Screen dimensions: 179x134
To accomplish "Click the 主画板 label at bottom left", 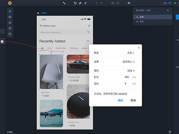I will [10, 132].
